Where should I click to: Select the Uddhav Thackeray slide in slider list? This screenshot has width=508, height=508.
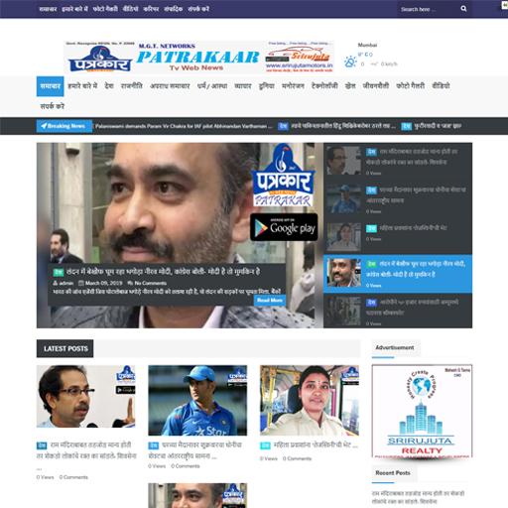(398, 161)
